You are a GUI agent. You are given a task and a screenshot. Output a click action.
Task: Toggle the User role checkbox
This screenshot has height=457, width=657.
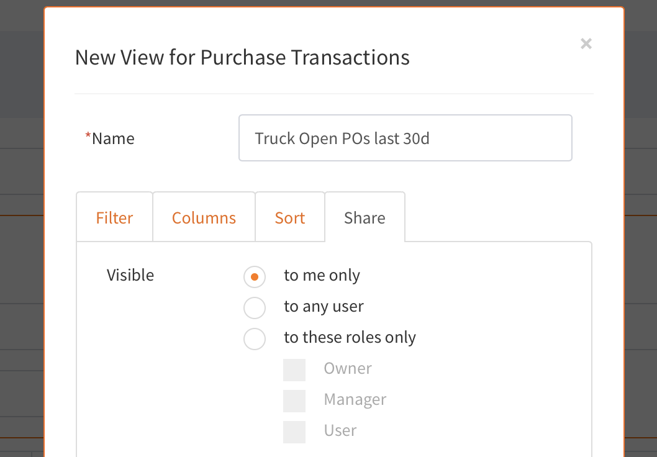point(294,432)
